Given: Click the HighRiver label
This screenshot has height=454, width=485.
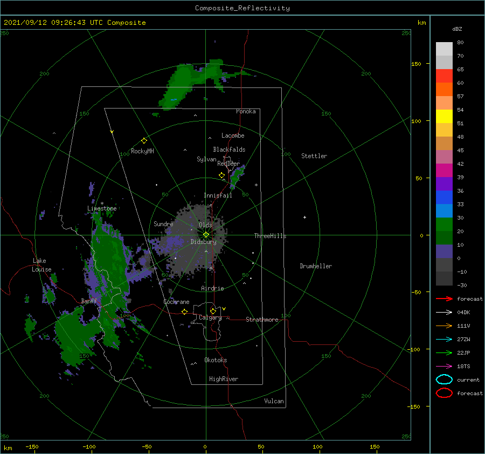Looking at the screenshot, I should pyautogui.click(x=224, y=379).
